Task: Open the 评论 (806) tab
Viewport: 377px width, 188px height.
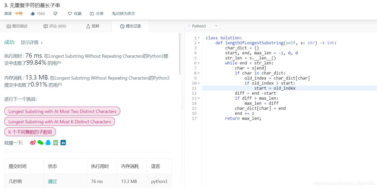Action: [x=55, y=26]
